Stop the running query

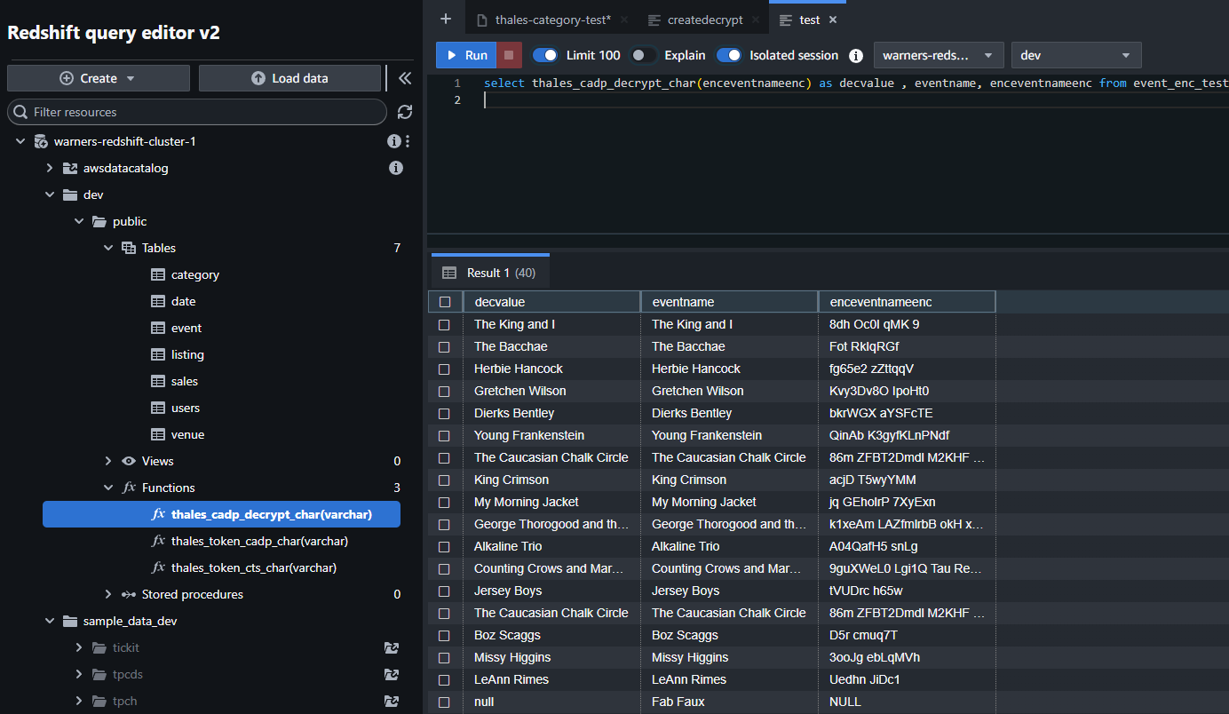pos(509,55)
